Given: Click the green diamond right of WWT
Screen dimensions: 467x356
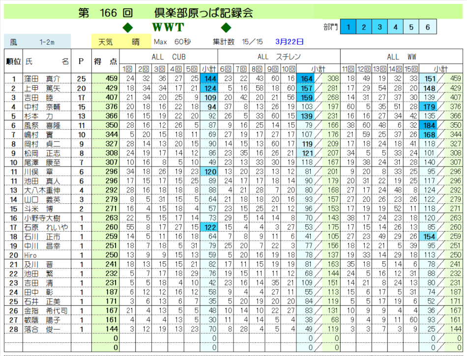Looking at the screenshot, I should (x=226, y=27).
